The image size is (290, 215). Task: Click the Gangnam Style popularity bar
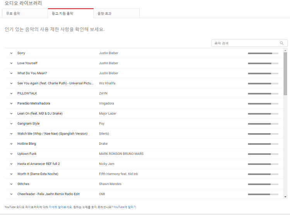pyautogui.click(x=263, y=124)
